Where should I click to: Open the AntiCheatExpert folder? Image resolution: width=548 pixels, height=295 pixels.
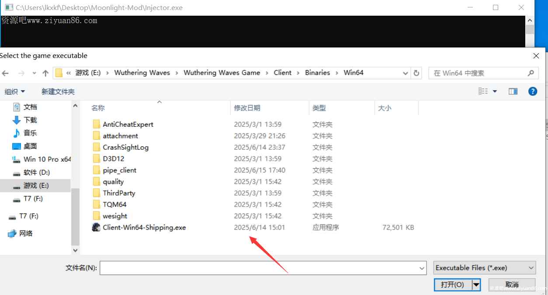(x=128, y=124)
